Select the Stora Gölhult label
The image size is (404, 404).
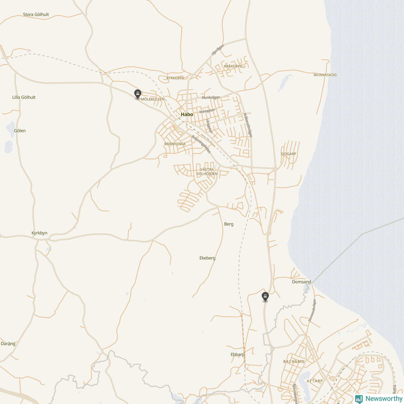(x=36, y=15)
